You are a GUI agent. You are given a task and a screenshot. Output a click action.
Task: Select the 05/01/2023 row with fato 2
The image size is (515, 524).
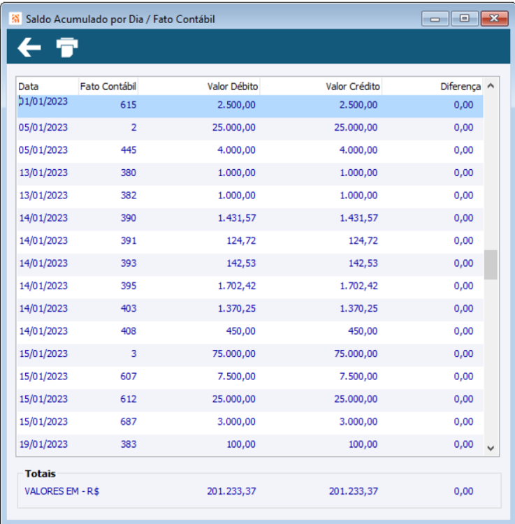(250, 129)
